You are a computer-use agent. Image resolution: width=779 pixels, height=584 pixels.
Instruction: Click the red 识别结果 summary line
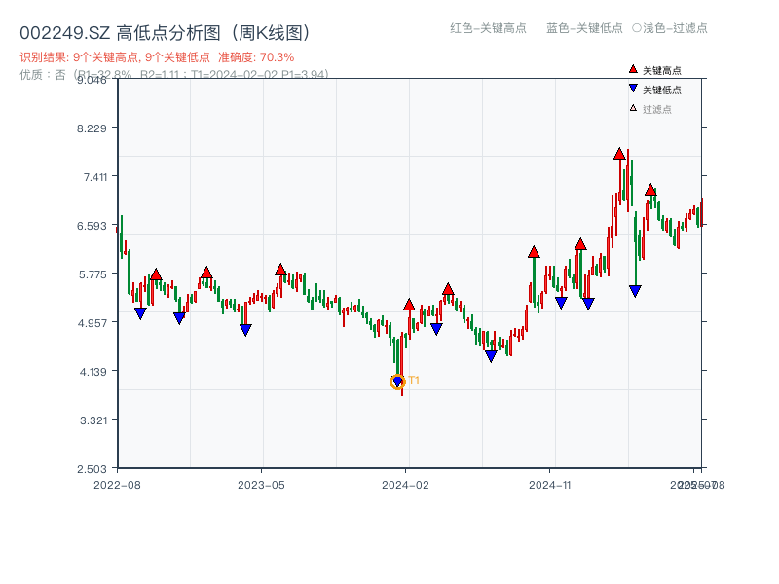click(157, 57)
